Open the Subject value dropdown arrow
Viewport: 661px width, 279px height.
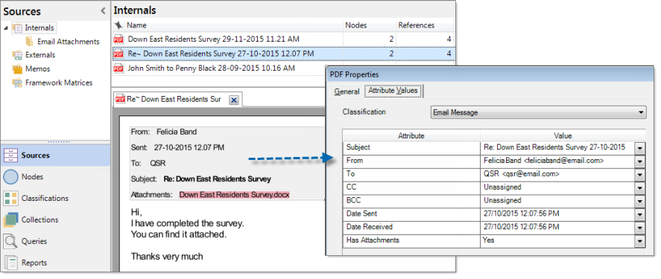[640, 149]
